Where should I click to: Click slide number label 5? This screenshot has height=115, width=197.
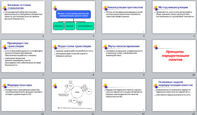pos(194,36)
